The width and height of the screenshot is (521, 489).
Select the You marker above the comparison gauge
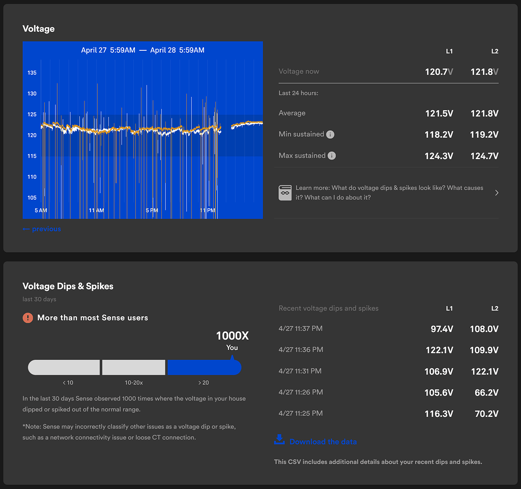click(232, 348)
